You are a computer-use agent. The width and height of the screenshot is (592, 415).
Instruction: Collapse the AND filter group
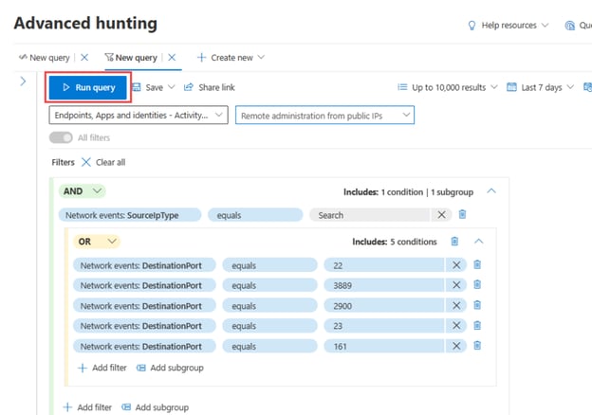(491, 191)
